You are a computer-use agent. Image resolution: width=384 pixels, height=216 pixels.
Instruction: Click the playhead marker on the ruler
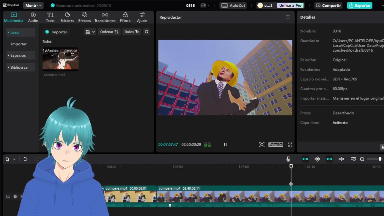291,166
